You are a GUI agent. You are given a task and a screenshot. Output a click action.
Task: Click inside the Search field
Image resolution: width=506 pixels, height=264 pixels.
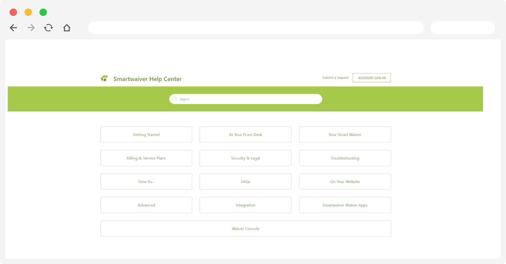coord(245,99)
